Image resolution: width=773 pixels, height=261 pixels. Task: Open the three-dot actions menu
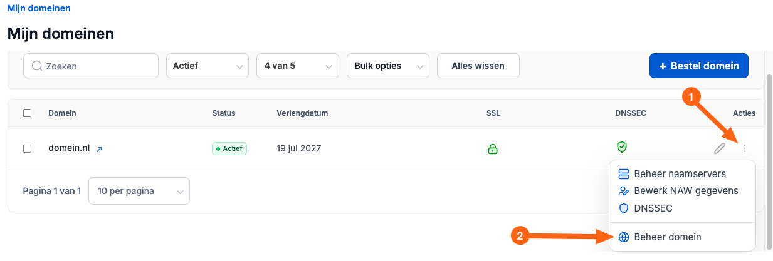coord(745,148)
